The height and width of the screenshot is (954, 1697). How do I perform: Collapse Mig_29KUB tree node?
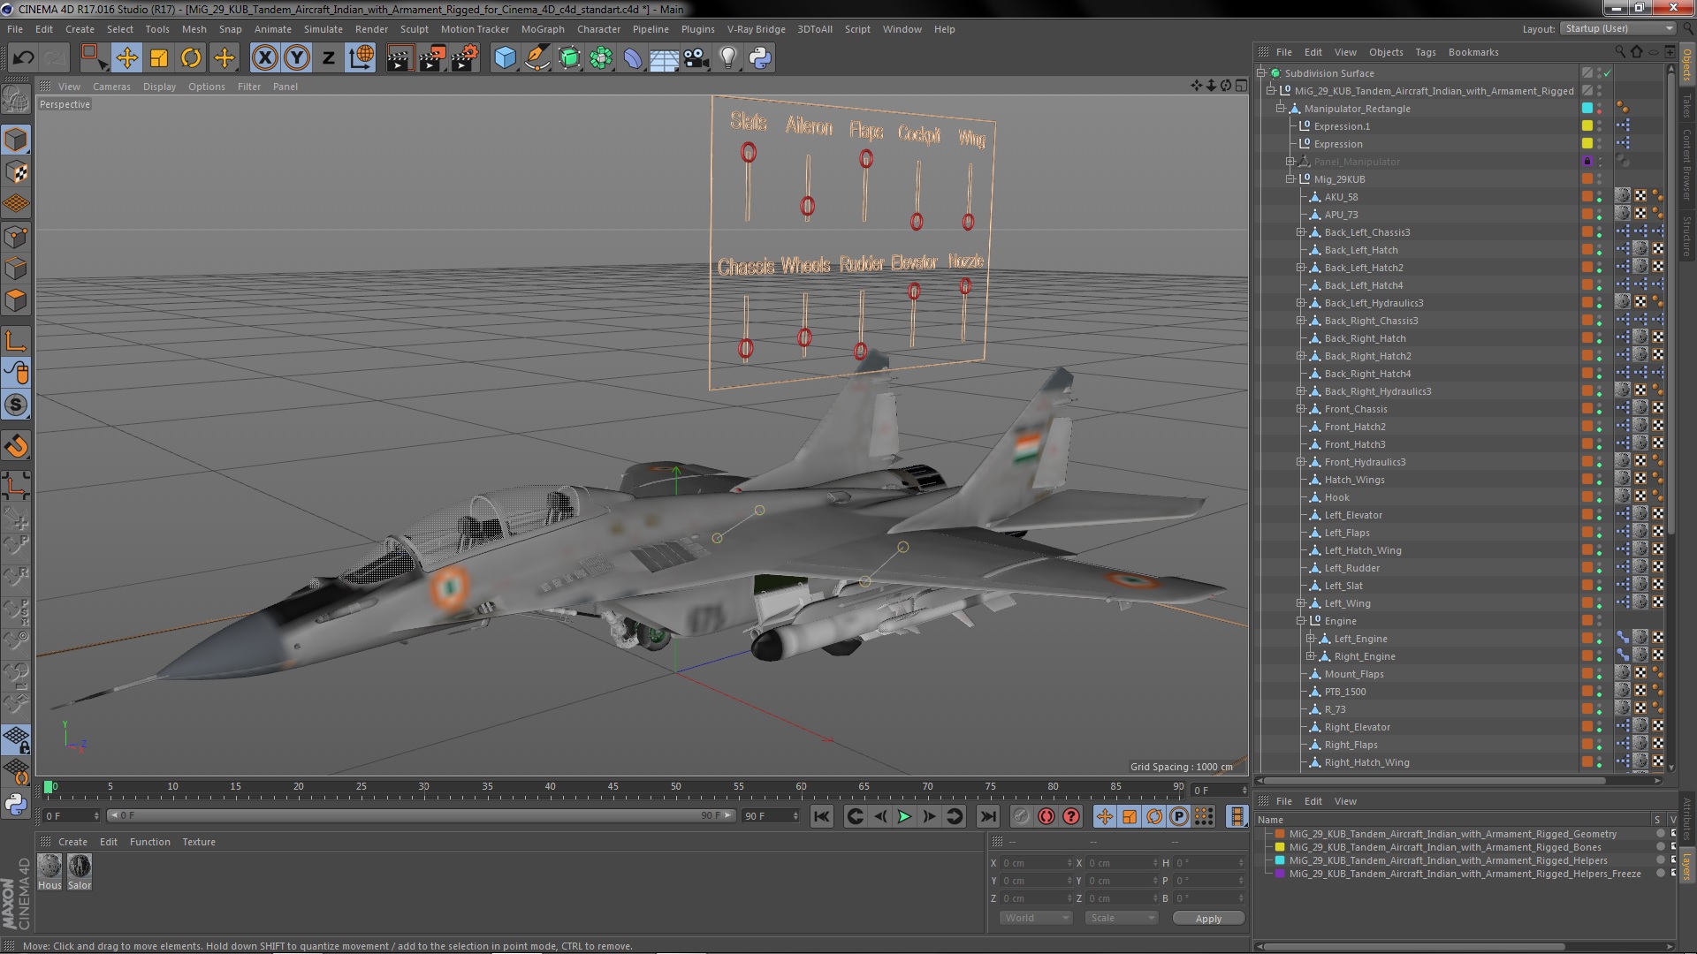(x=1290, y=179)
